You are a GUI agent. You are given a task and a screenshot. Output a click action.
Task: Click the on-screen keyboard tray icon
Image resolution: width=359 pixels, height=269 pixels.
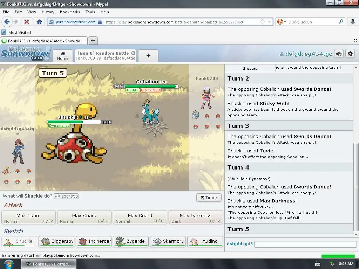(x=318, y=264)
